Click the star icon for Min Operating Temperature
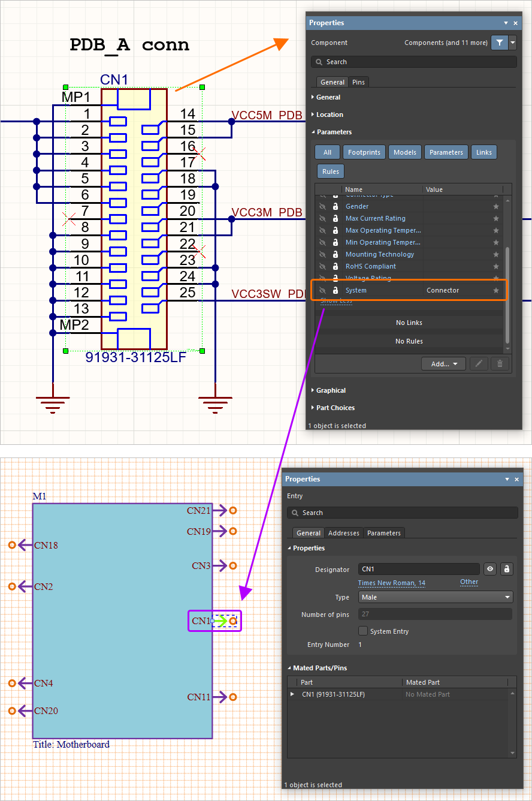Image resolution: width=532 pixels, height=801 pixels. tap(496, 242)
